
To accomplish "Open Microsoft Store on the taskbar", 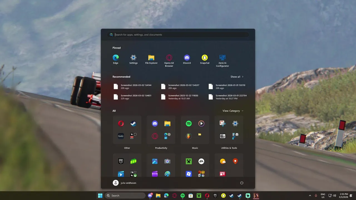I will click(191, 196).
